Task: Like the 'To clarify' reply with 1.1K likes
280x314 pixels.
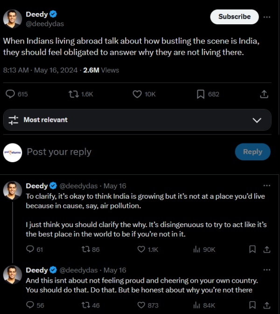Action: (141, 250)
